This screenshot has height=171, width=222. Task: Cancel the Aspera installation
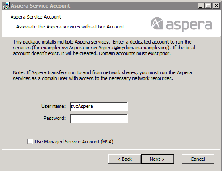click(x=198, y=159)
